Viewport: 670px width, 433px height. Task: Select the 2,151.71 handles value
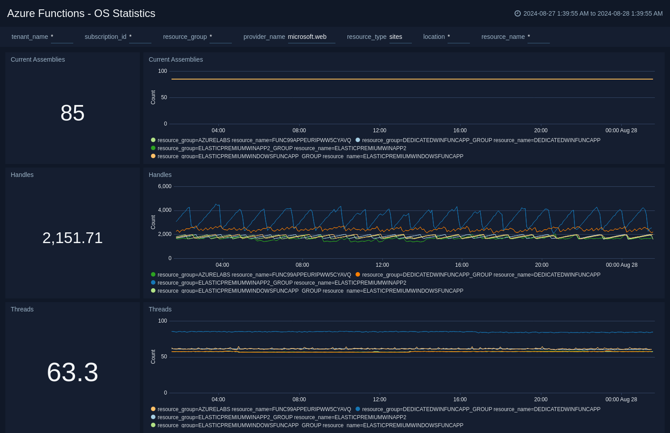(72, 238)
